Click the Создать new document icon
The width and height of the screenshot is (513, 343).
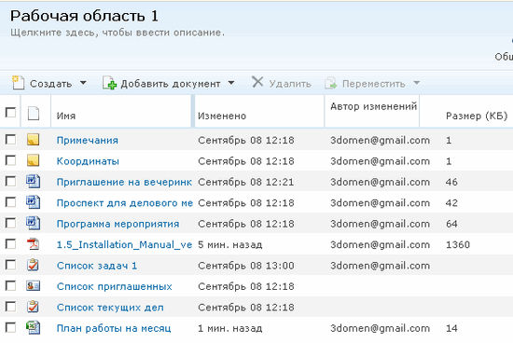click(18, 83)
